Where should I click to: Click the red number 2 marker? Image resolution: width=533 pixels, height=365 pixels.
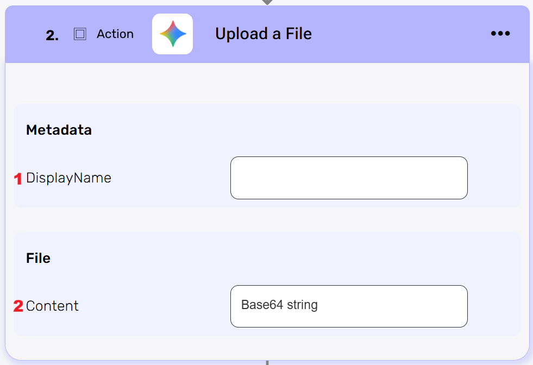pyautogui.click(x=18, y=306)
